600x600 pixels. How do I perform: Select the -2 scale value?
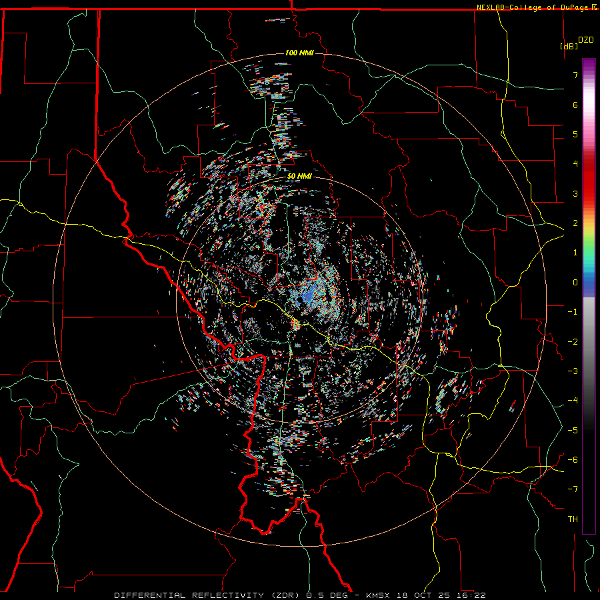(573, 341)
